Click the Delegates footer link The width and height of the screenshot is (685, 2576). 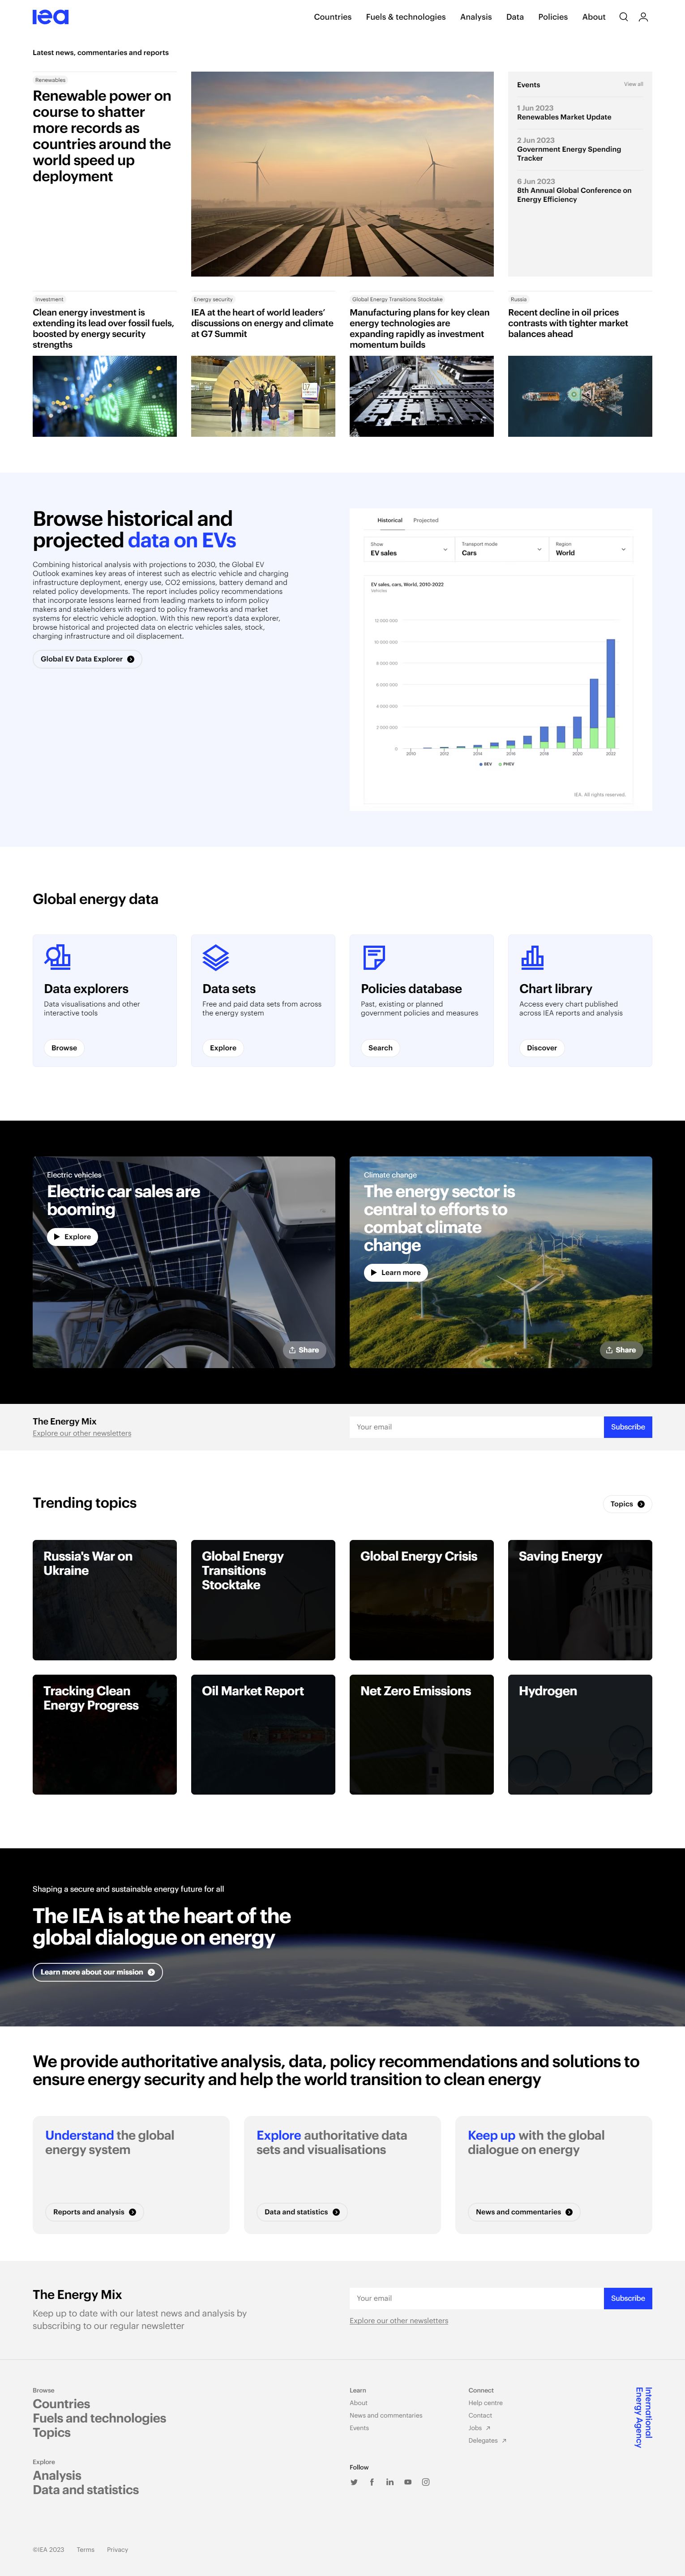click(487, 2441)
